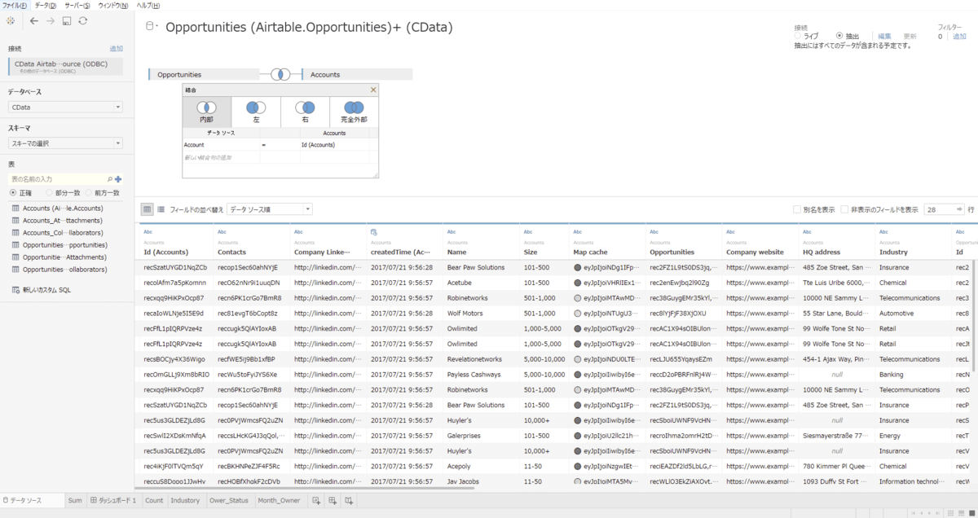The height and width of the screenshot is (518, 978).
Task: Select the 前方一致 prefix match radio
Action: [x=88, y=193]
